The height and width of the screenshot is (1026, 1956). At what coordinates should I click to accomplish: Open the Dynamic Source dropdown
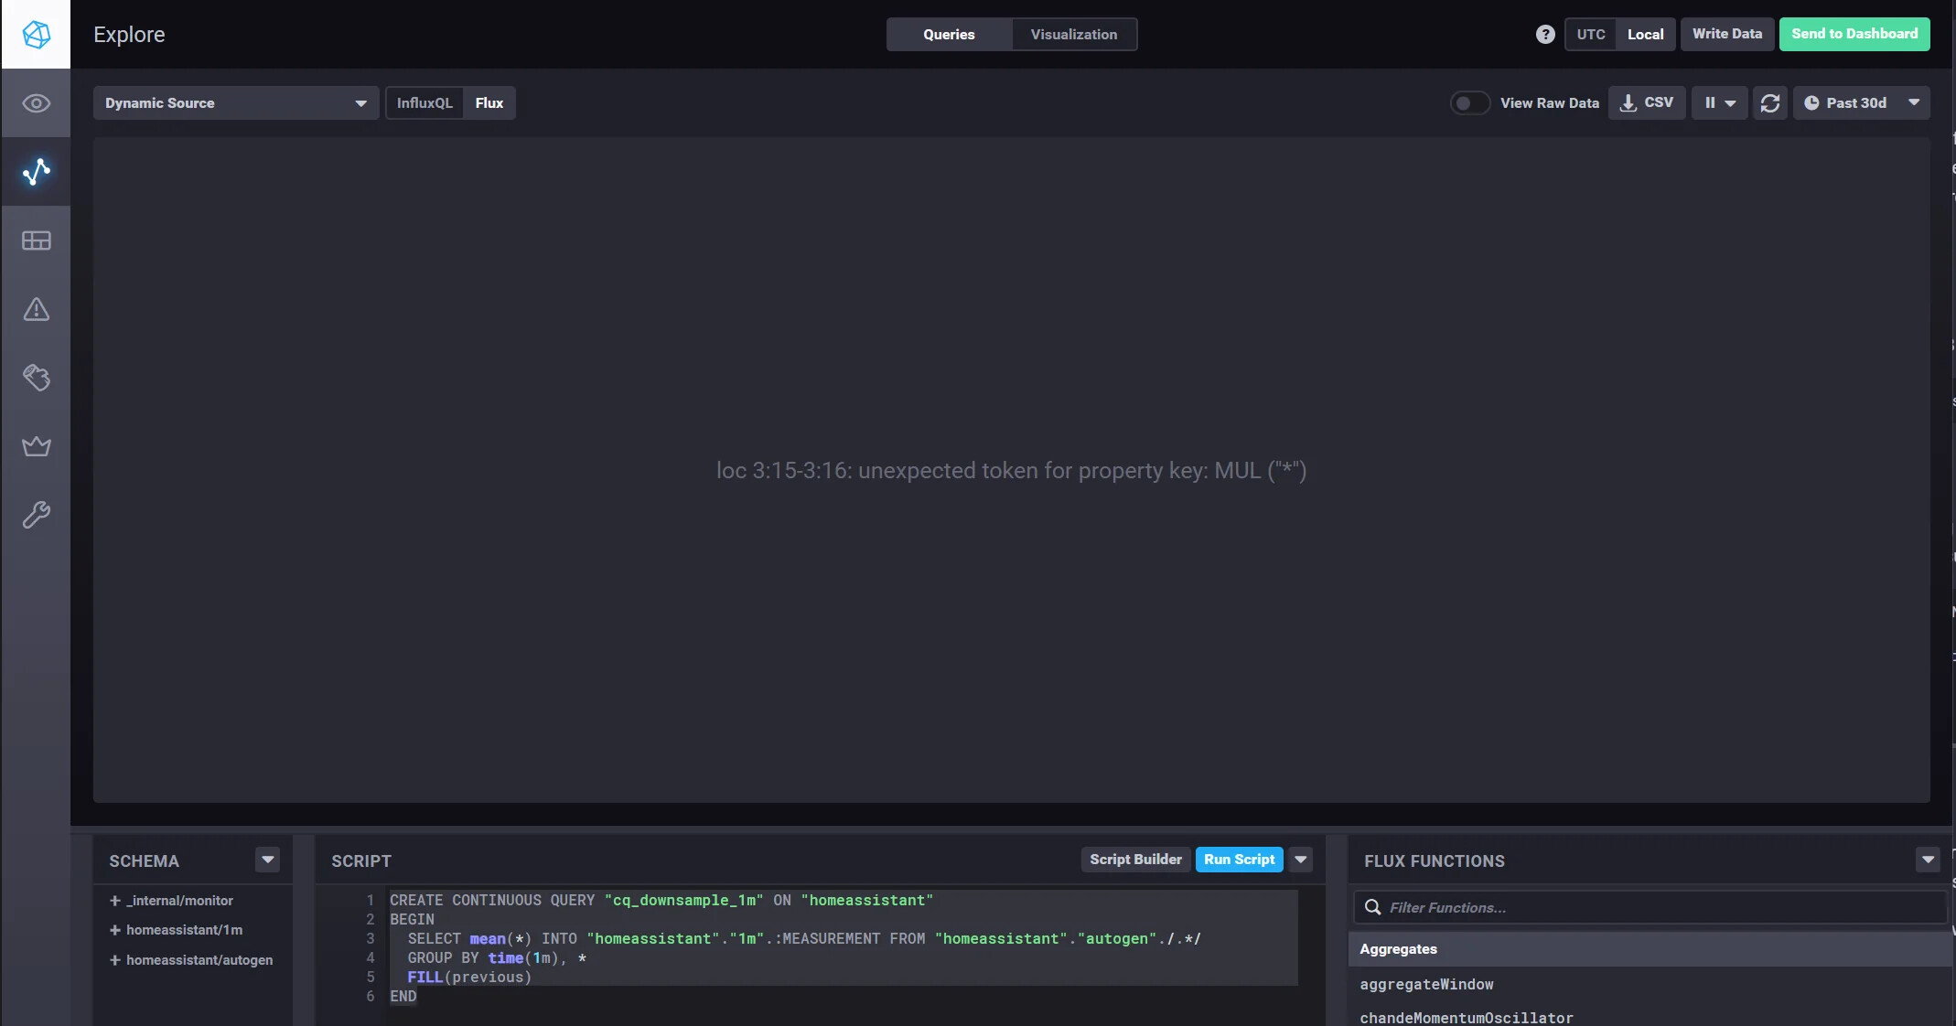pos(236,102)
